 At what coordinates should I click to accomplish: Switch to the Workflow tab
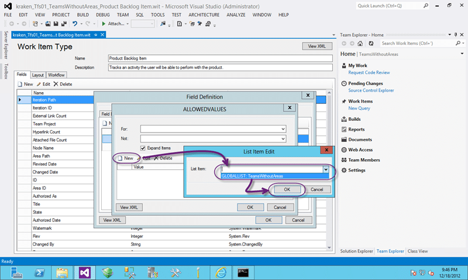point(56,75)
